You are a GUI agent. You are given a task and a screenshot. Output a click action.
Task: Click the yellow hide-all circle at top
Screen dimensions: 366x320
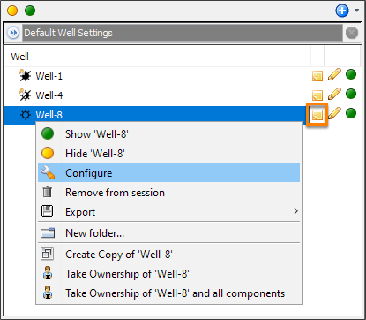12,11
